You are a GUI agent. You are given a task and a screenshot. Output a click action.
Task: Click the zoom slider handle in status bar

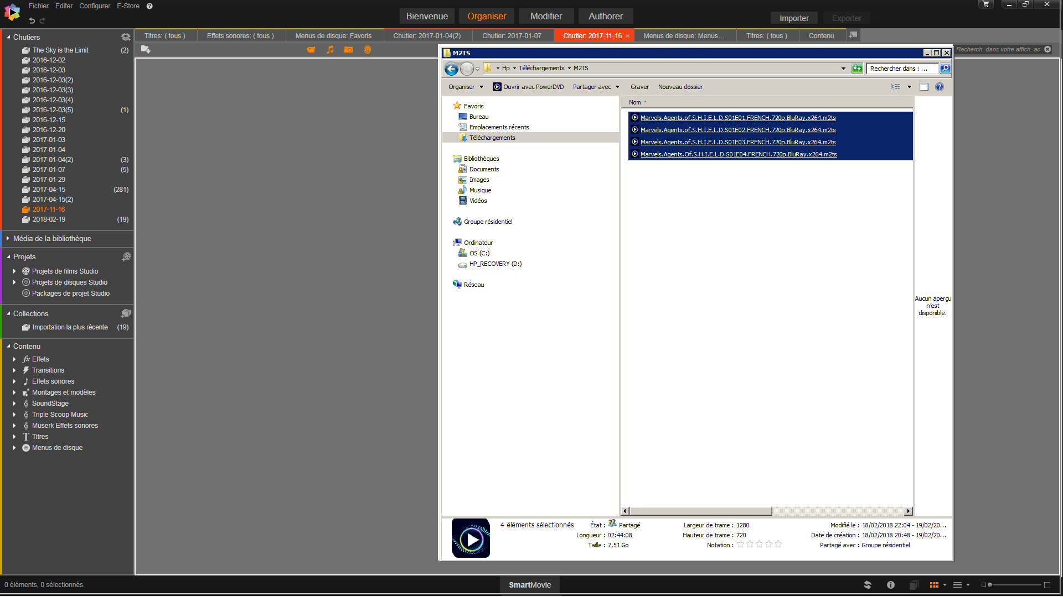[990, 585]
